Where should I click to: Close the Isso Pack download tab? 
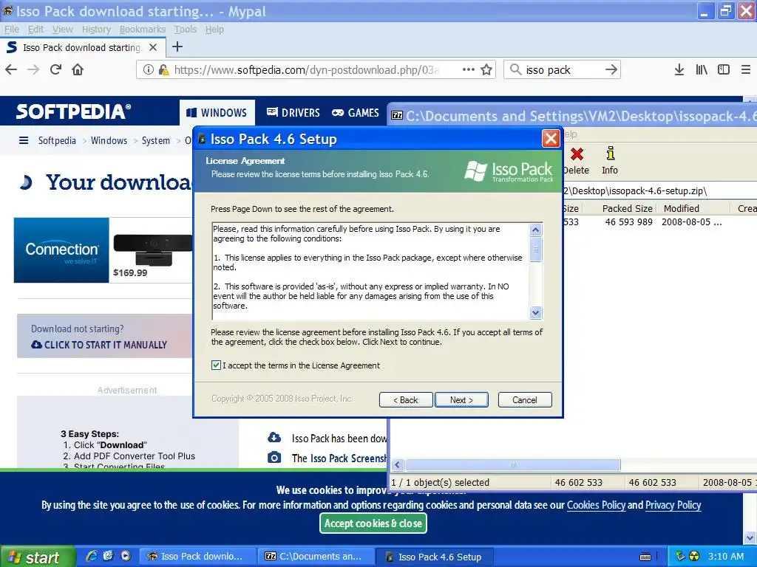[153, 47]
